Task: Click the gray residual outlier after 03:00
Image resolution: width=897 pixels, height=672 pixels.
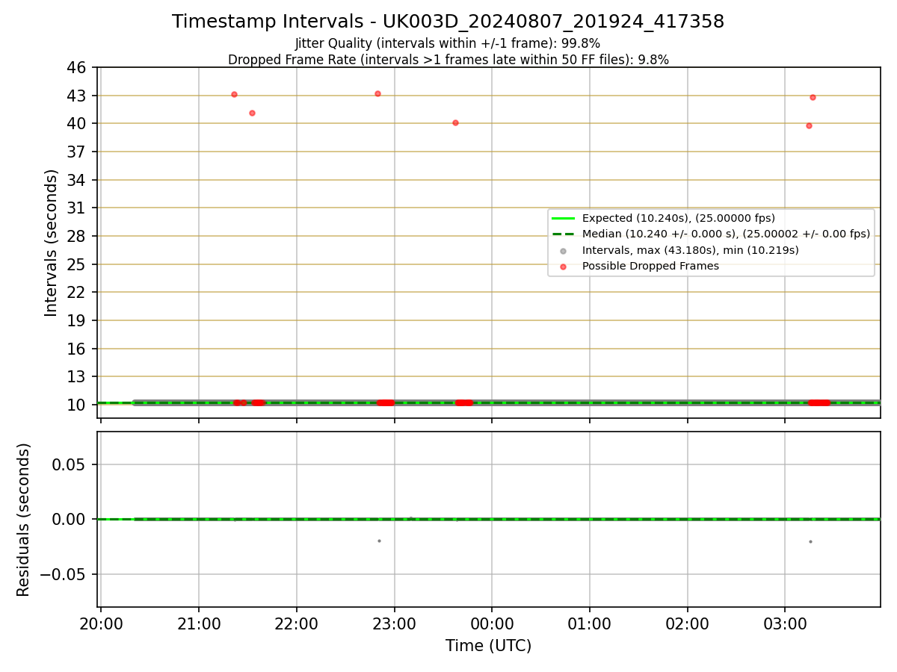Action: point(810,541)
